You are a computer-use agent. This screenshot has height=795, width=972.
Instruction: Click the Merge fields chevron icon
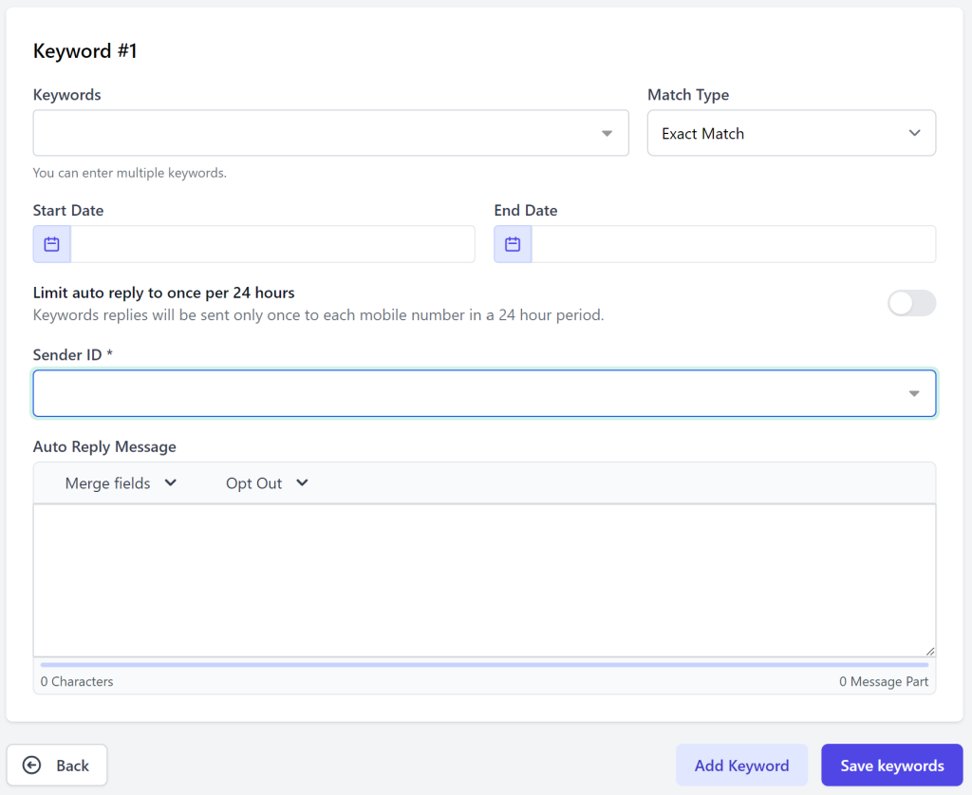171,483
